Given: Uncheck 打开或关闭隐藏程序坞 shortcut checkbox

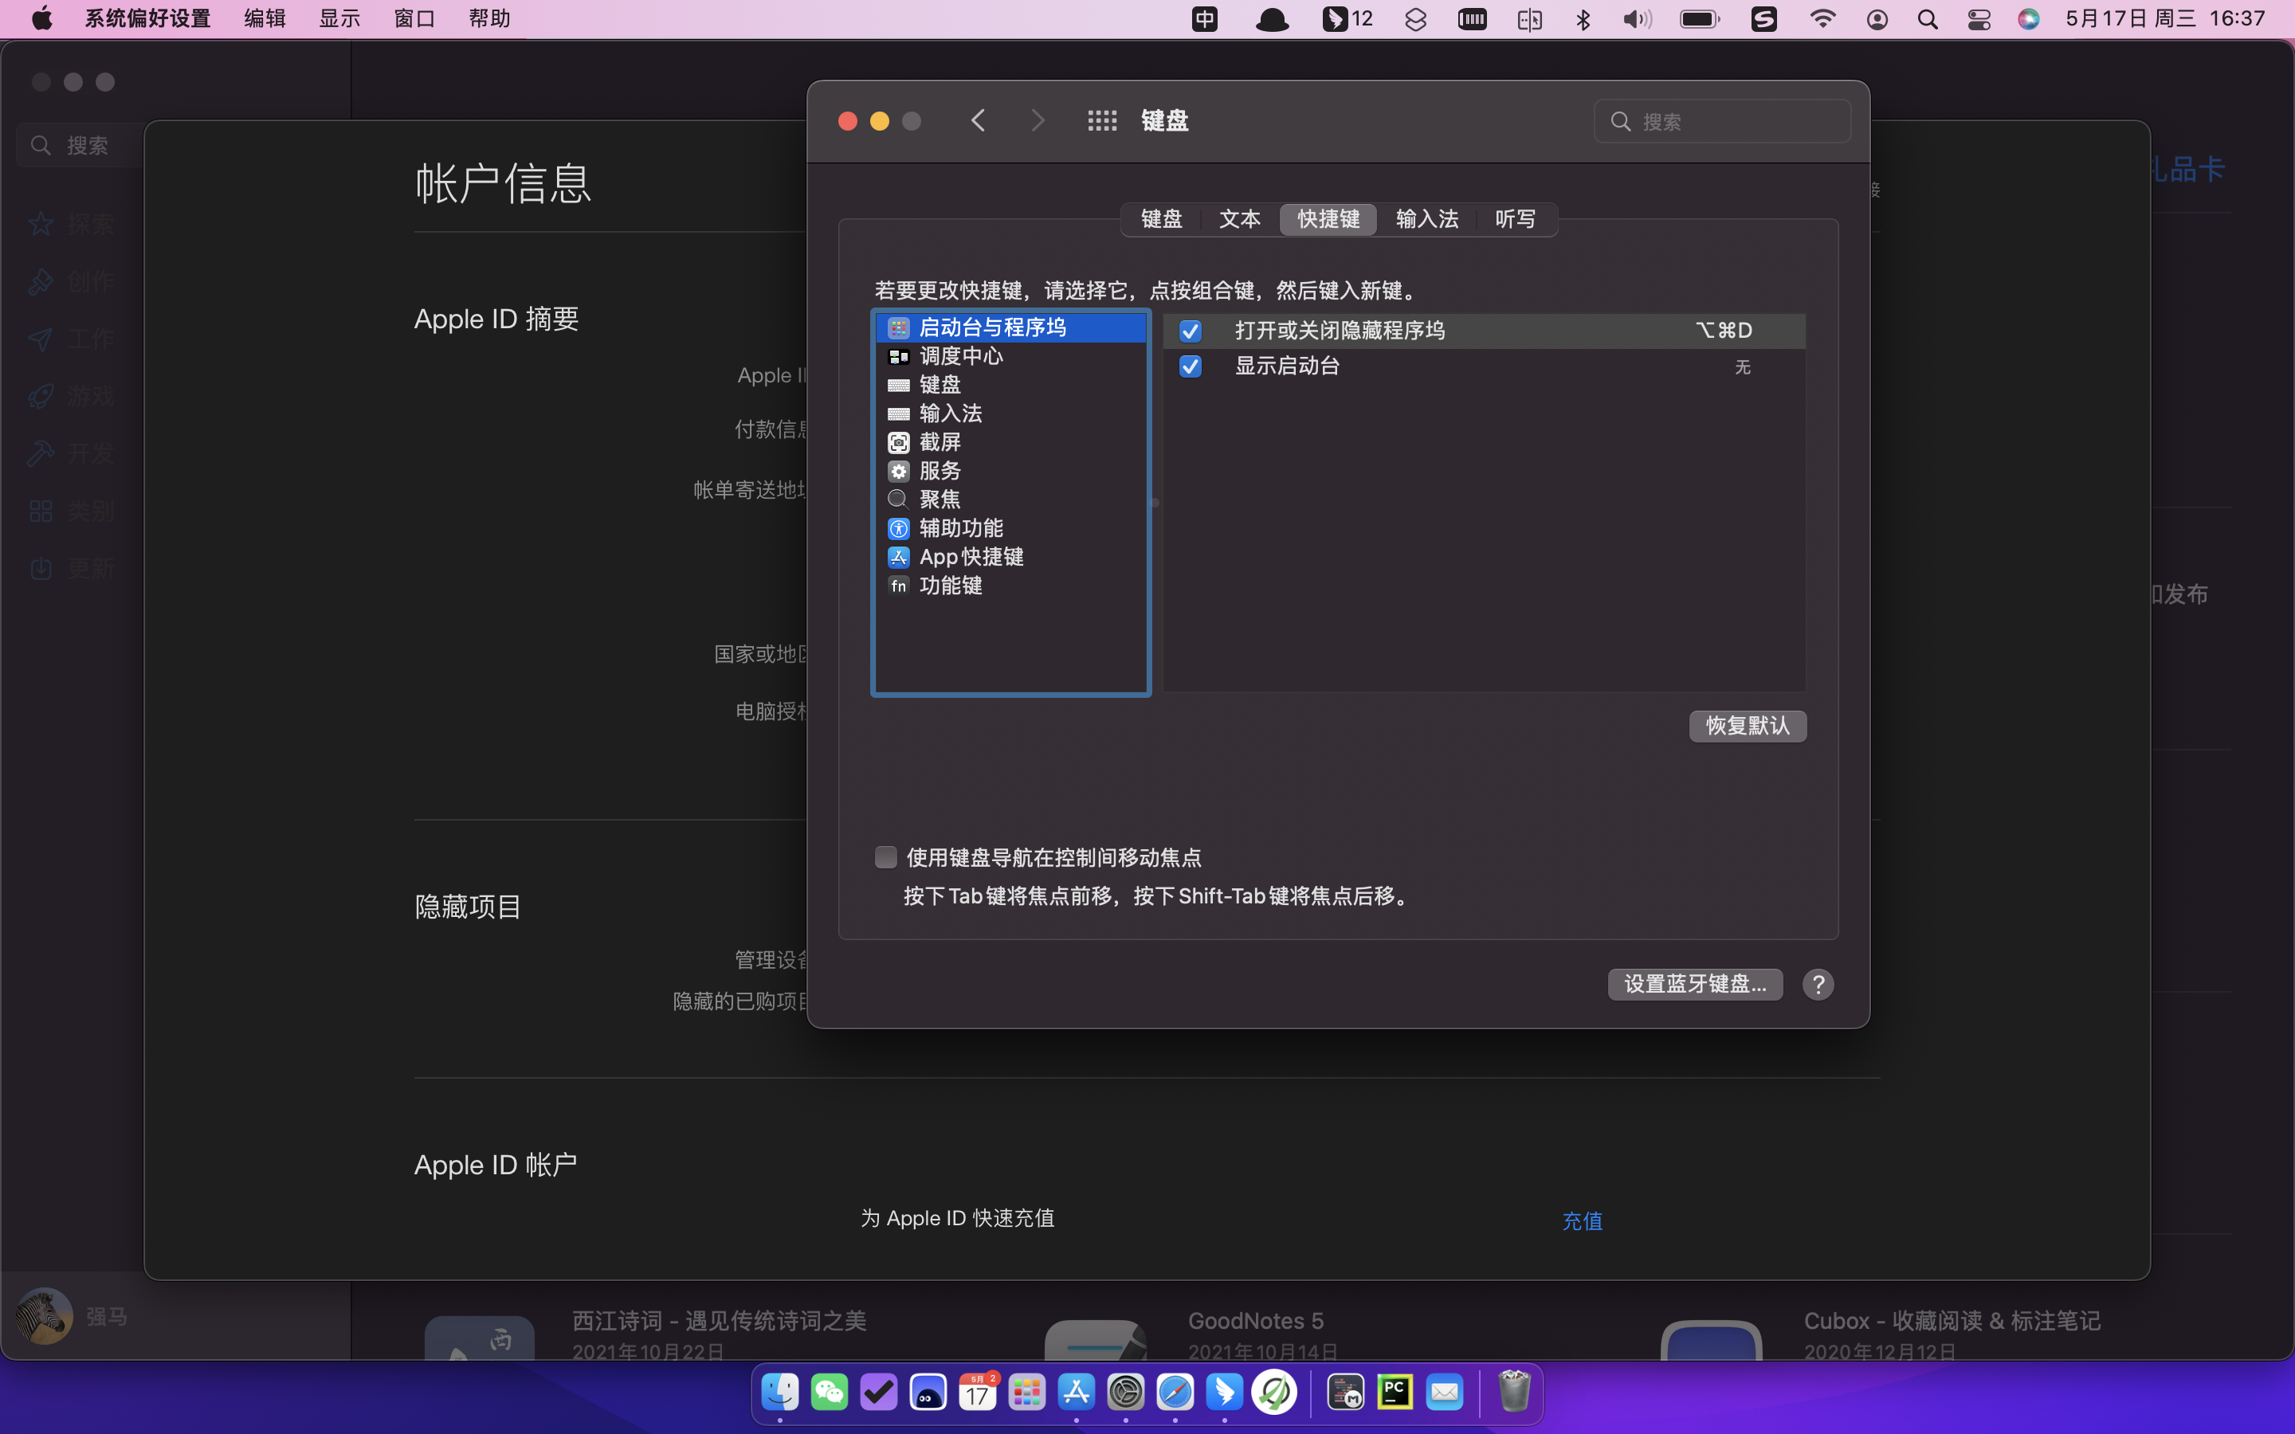Looking at the screenshot, I should 1191,331.
